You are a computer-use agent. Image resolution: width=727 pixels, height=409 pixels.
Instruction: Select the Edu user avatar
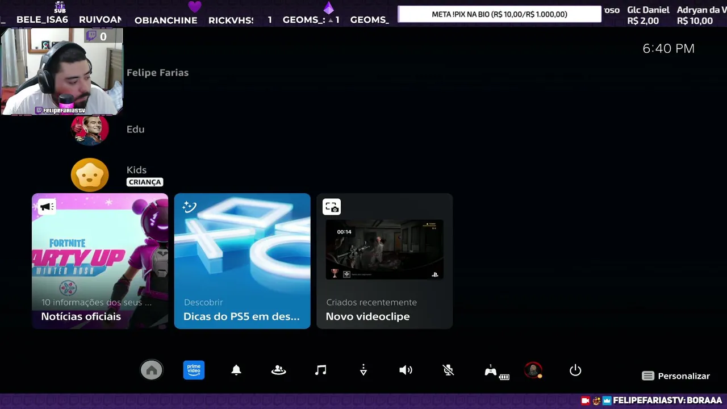coord(90,130)
